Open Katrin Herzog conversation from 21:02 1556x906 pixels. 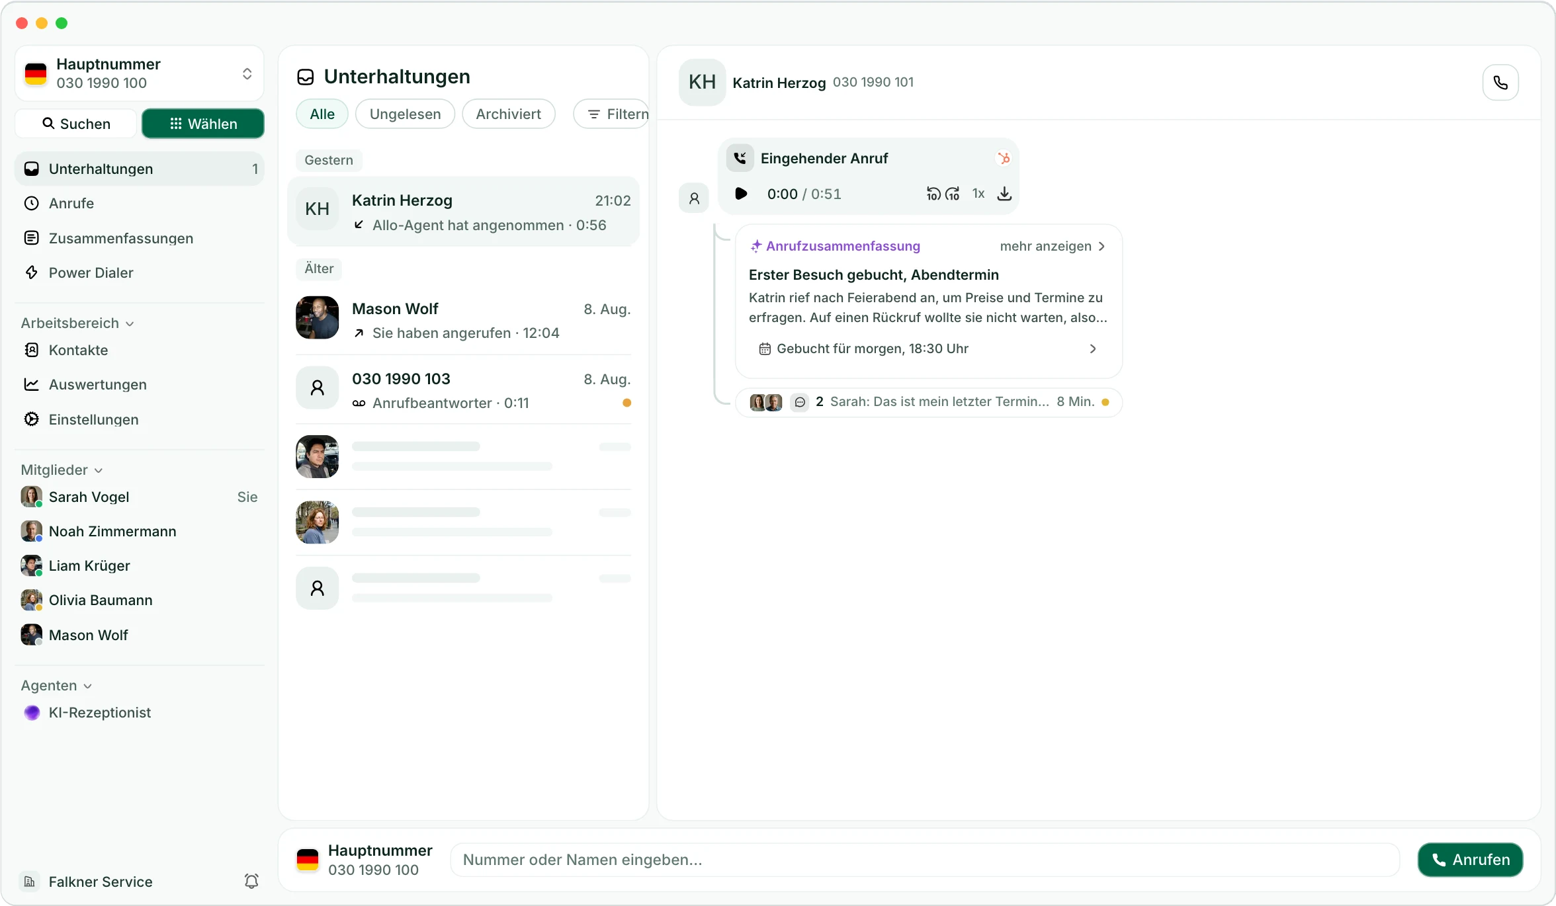coord(463,212)
